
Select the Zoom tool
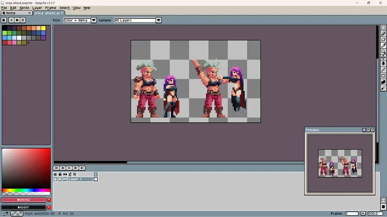383,52
